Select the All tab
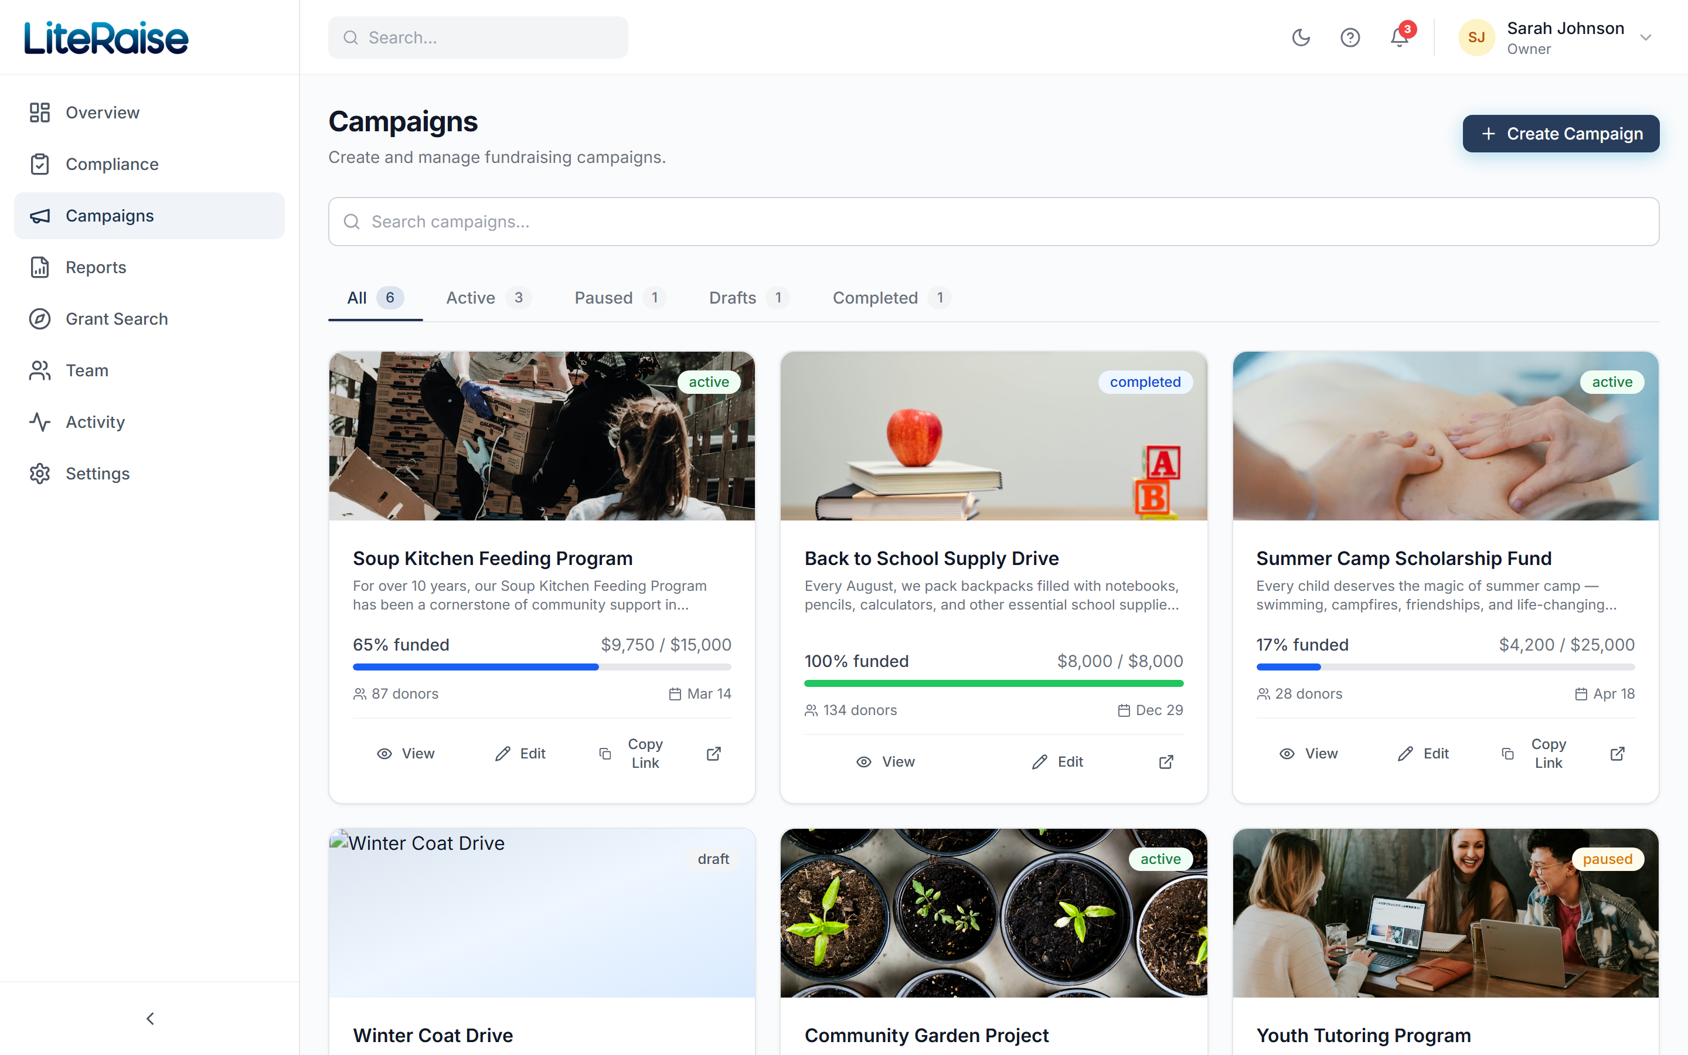This screenshot has width=1688, height=1055. (x=375, y=298)
